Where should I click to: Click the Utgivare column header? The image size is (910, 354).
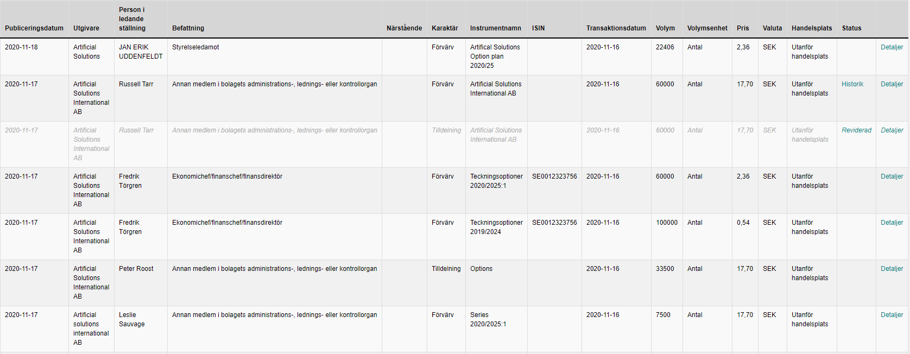tap(86, 28)
